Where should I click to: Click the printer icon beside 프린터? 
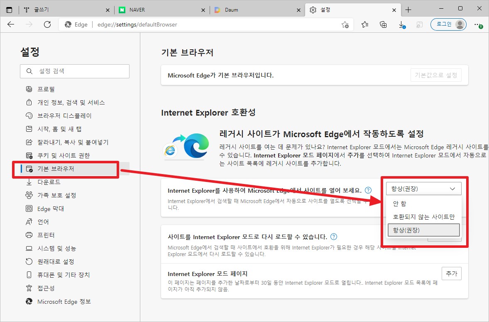tap(29, 235)
